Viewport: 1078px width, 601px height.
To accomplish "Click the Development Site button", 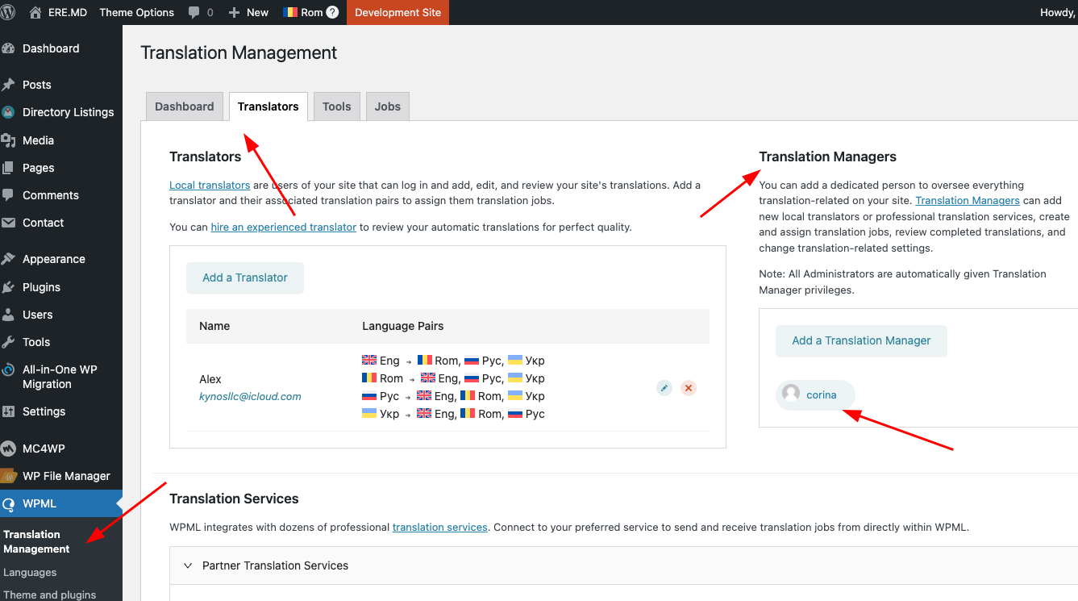I will pos(398,12).
